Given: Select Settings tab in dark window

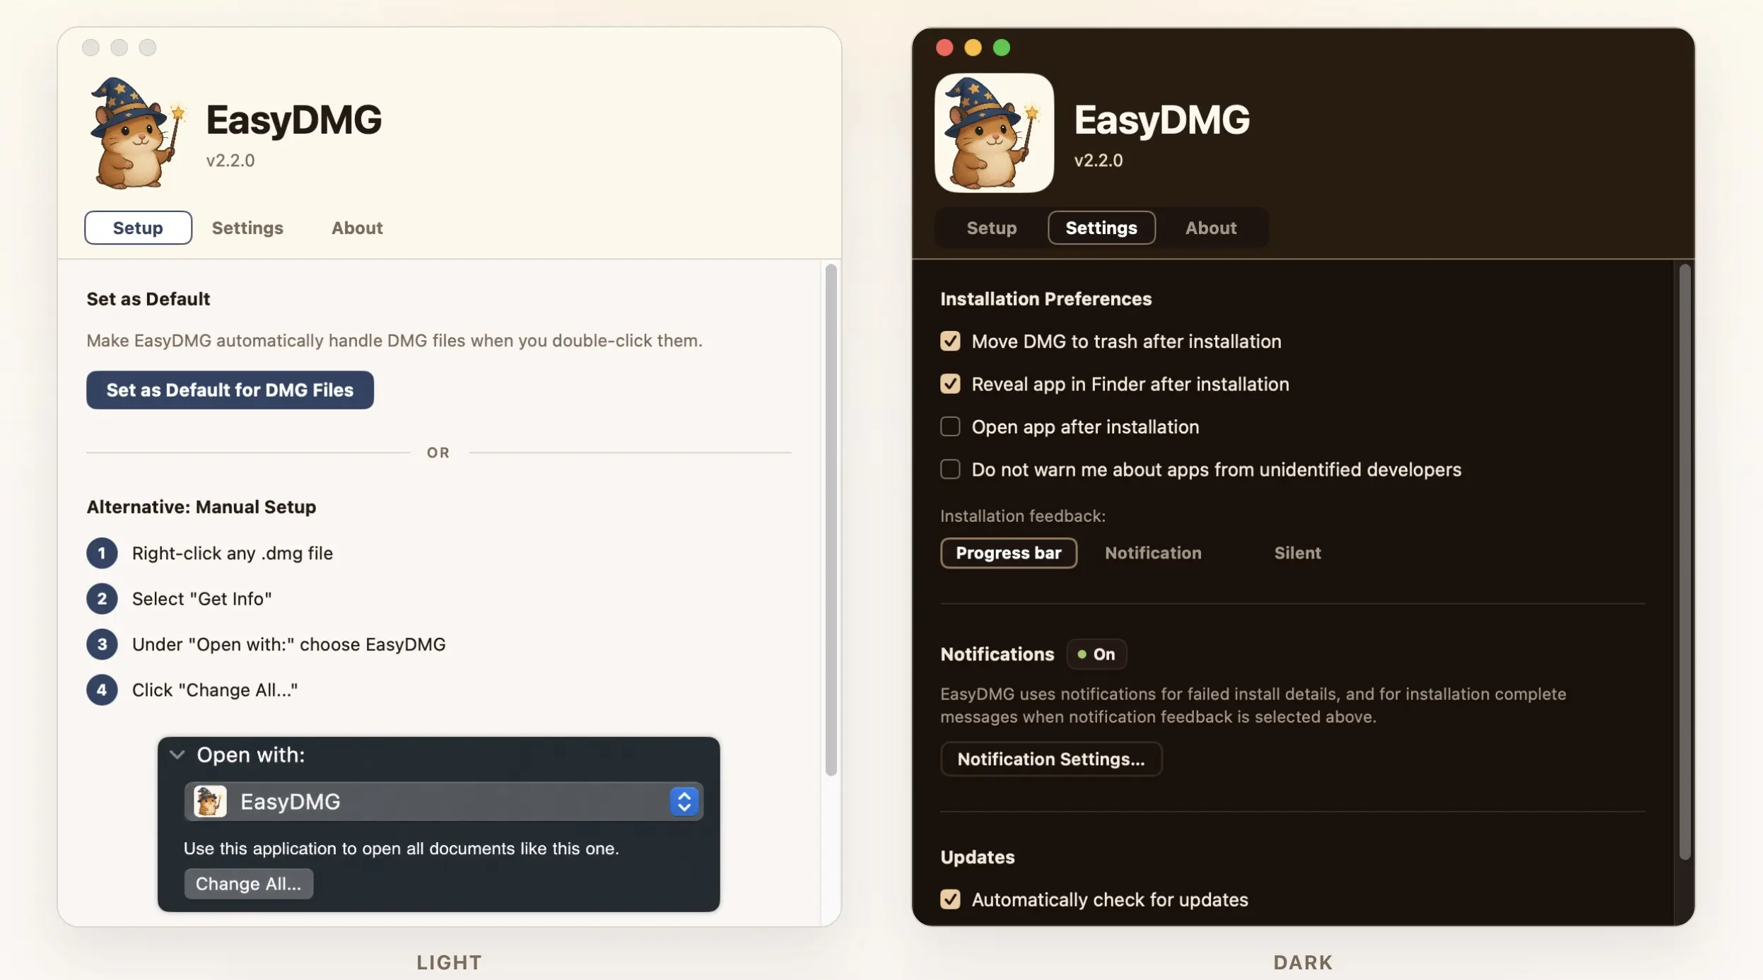Looking at the screenshot, I should 1101,228.
